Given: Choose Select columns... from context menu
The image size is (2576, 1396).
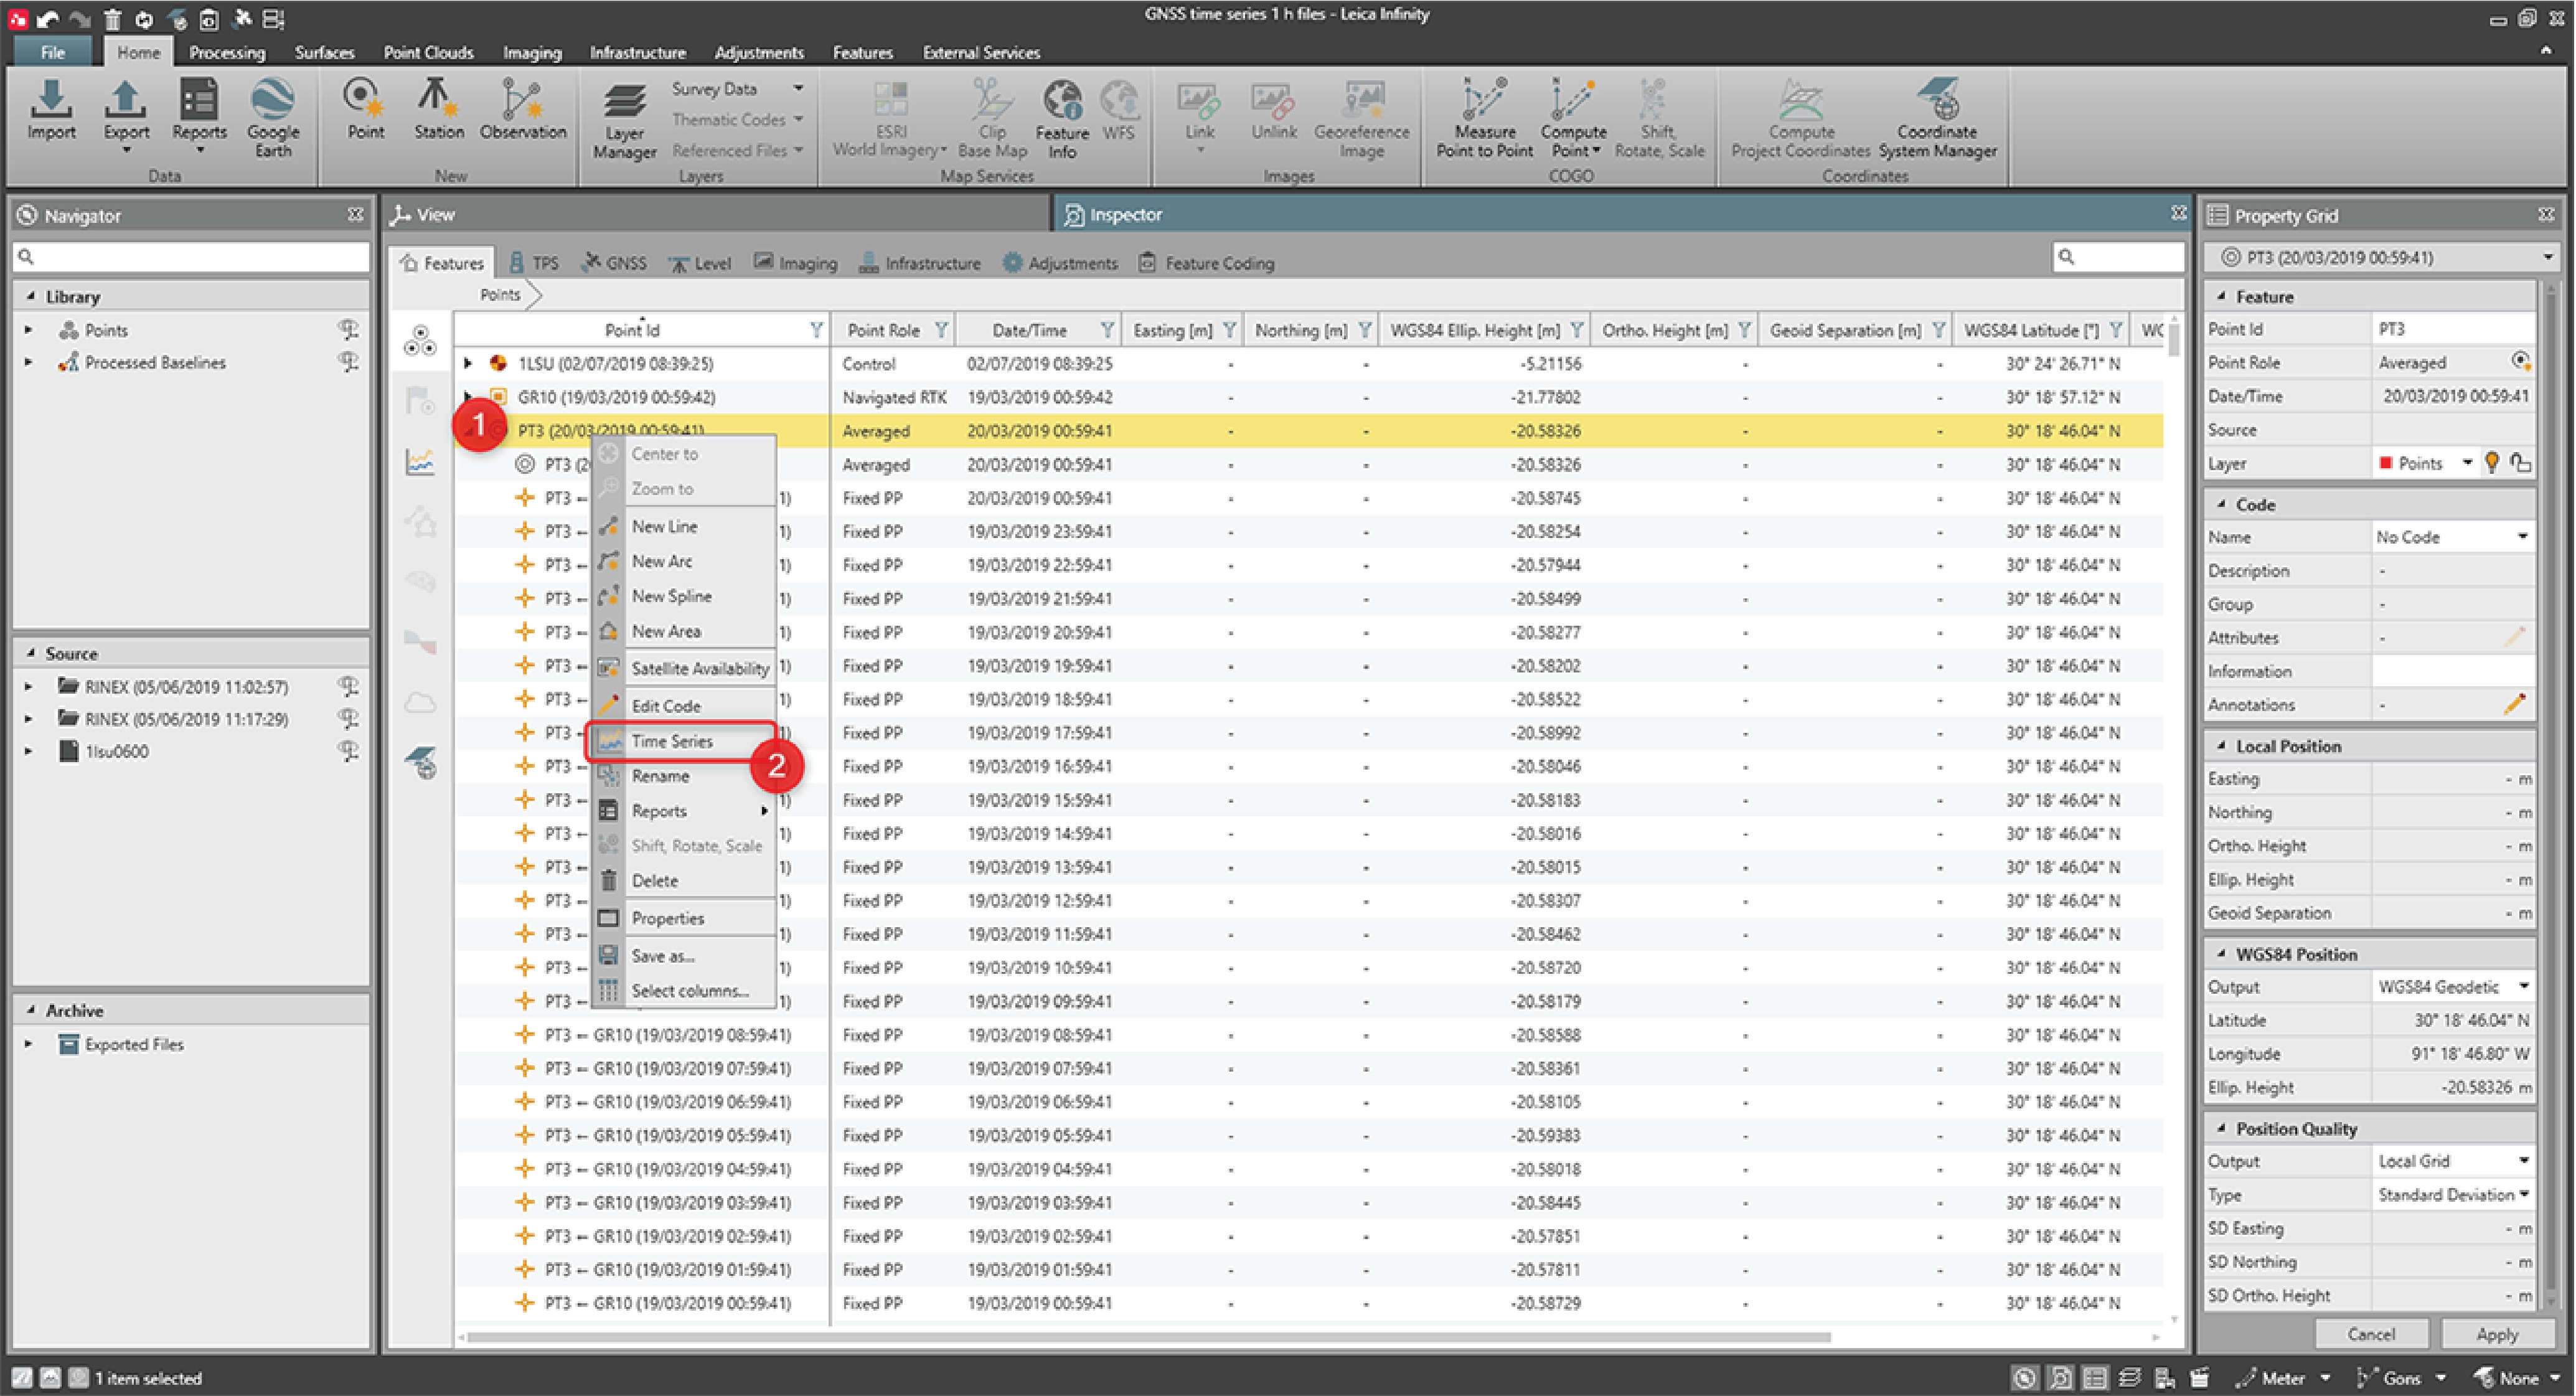Looking at the screenshot, I should pyautogui.click(x=684, y=990).
